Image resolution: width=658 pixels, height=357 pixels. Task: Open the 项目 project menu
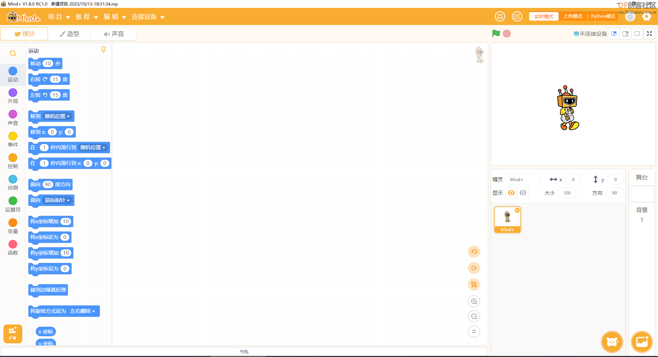[x=59, y=17]
